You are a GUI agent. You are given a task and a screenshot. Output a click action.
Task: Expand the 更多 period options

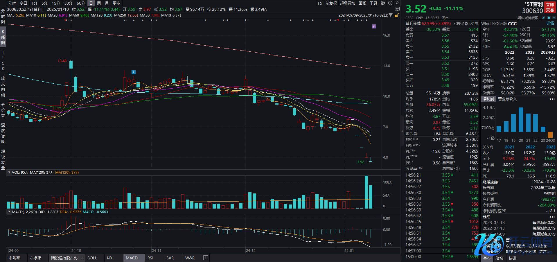coord(116,3)
